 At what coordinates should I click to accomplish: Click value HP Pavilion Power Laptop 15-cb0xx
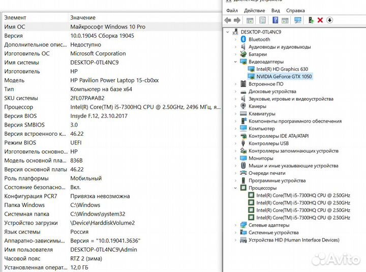[114, 80]
